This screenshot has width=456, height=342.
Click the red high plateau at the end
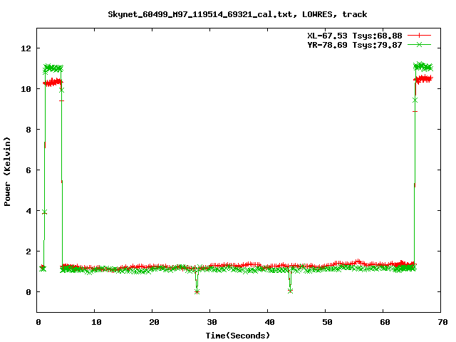[424, 79]
